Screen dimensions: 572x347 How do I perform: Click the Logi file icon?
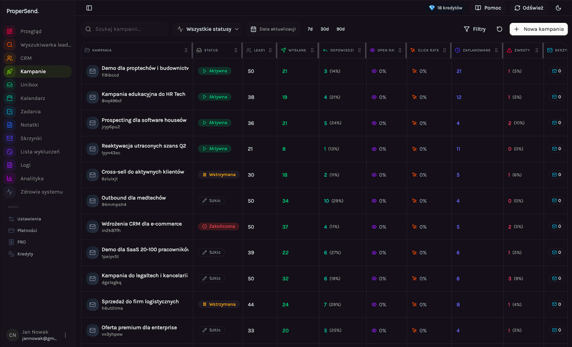click(x=10, y=165)
